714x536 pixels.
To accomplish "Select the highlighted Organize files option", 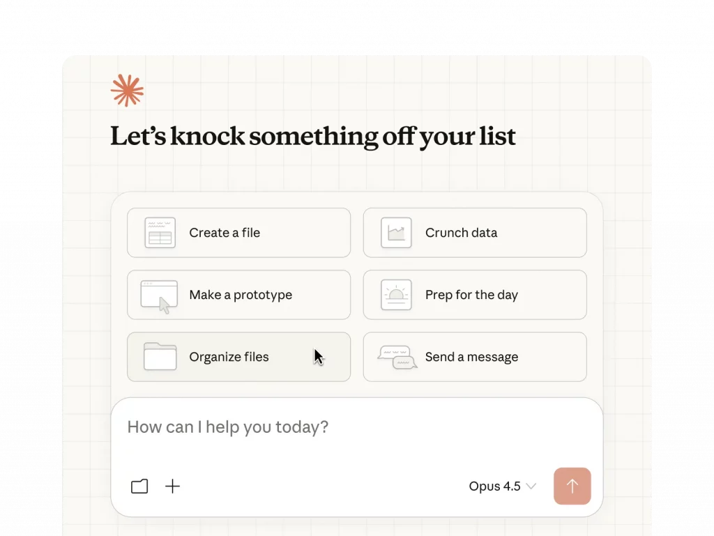I will click(238, 357).
